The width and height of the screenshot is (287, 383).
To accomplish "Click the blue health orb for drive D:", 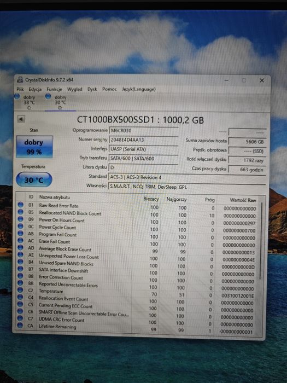I will click(x=48, y=96).
